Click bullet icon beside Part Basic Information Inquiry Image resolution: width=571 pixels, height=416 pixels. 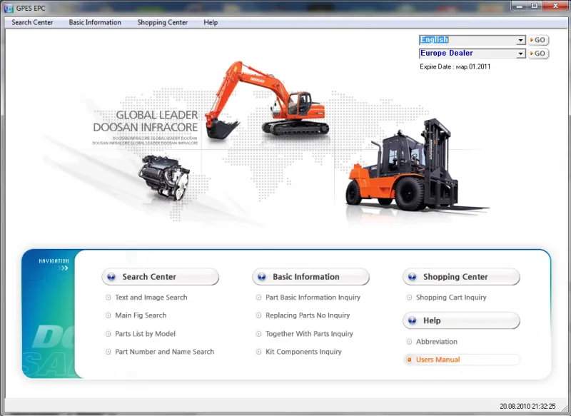coord(258,298)
